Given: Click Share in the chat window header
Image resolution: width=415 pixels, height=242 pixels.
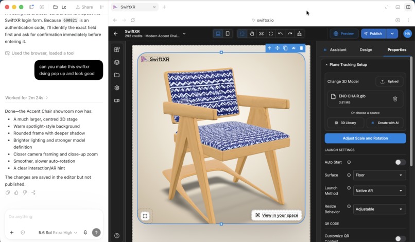Looking at the screenshot, I should pos(84,7).
